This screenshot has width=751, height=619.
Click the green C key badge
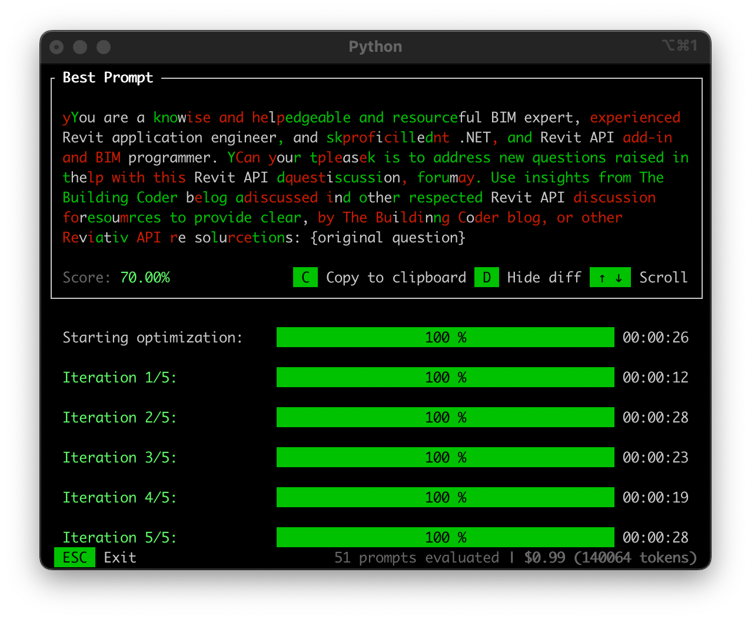(305, 278)
